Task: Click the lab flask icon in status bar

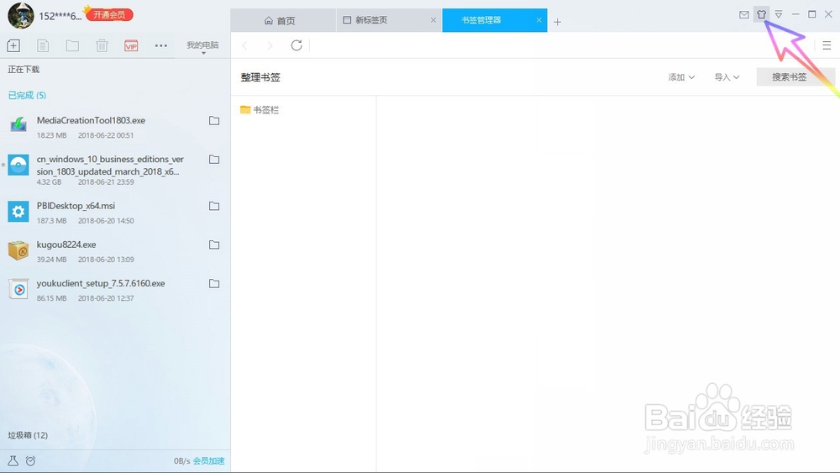Action: pos(13,460)
